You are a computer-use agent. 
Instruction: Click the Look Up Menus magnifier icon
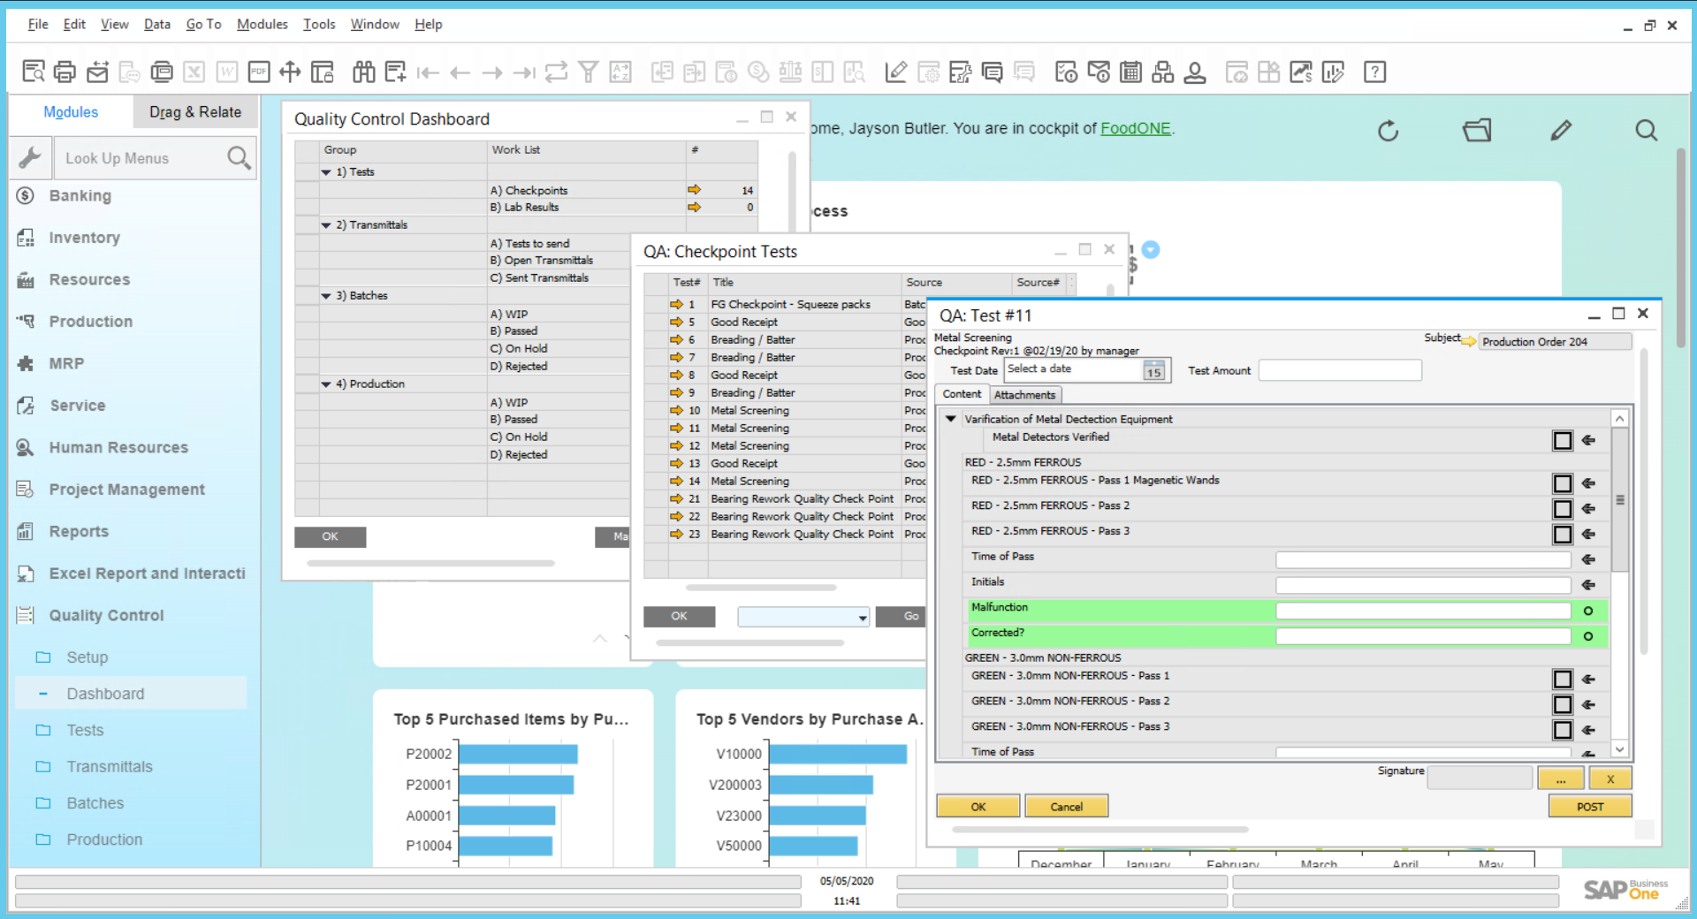point(239,158)
